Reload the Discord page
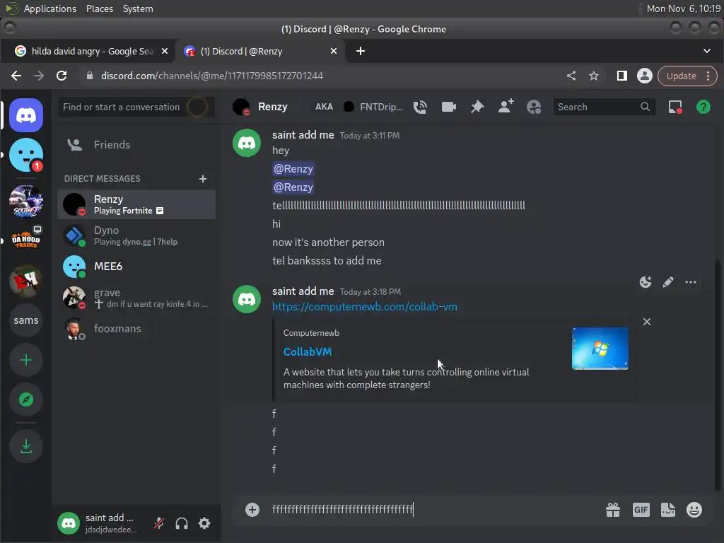This screenshot has width=724, height=543. pyautogui.click(x=62, y=76)
